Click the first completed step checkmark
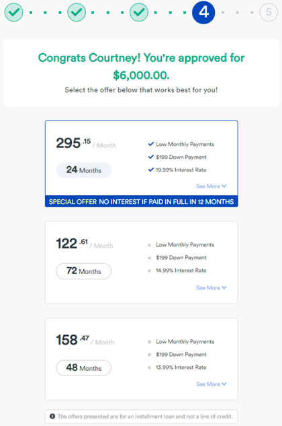282x426 pixels. (x=13, y=12)
